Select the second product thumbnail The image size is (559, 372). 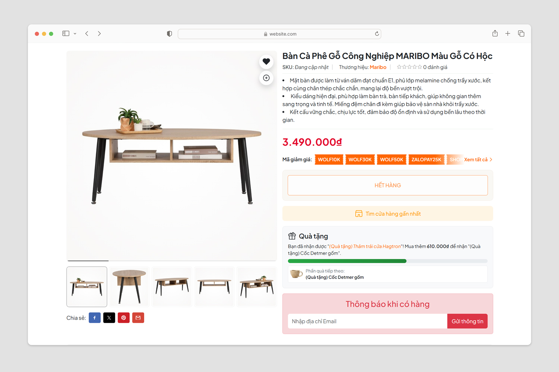[129, 286]
